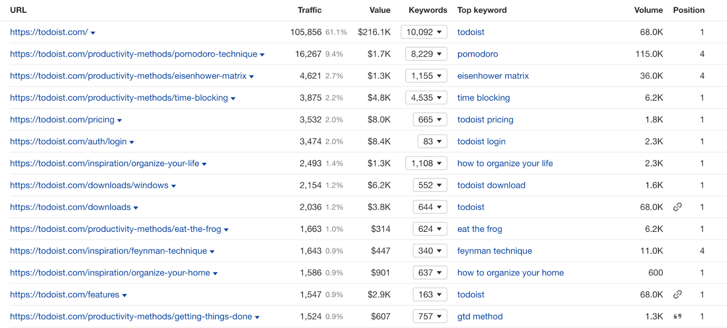This screenshot has width=727, height=328.
Task: Open the pomodoro-technique page URL
Action: (x=134, y=54)
